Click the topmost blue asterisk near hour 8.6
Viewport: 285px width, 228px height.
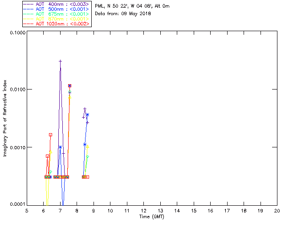click(x=88, y=115)
